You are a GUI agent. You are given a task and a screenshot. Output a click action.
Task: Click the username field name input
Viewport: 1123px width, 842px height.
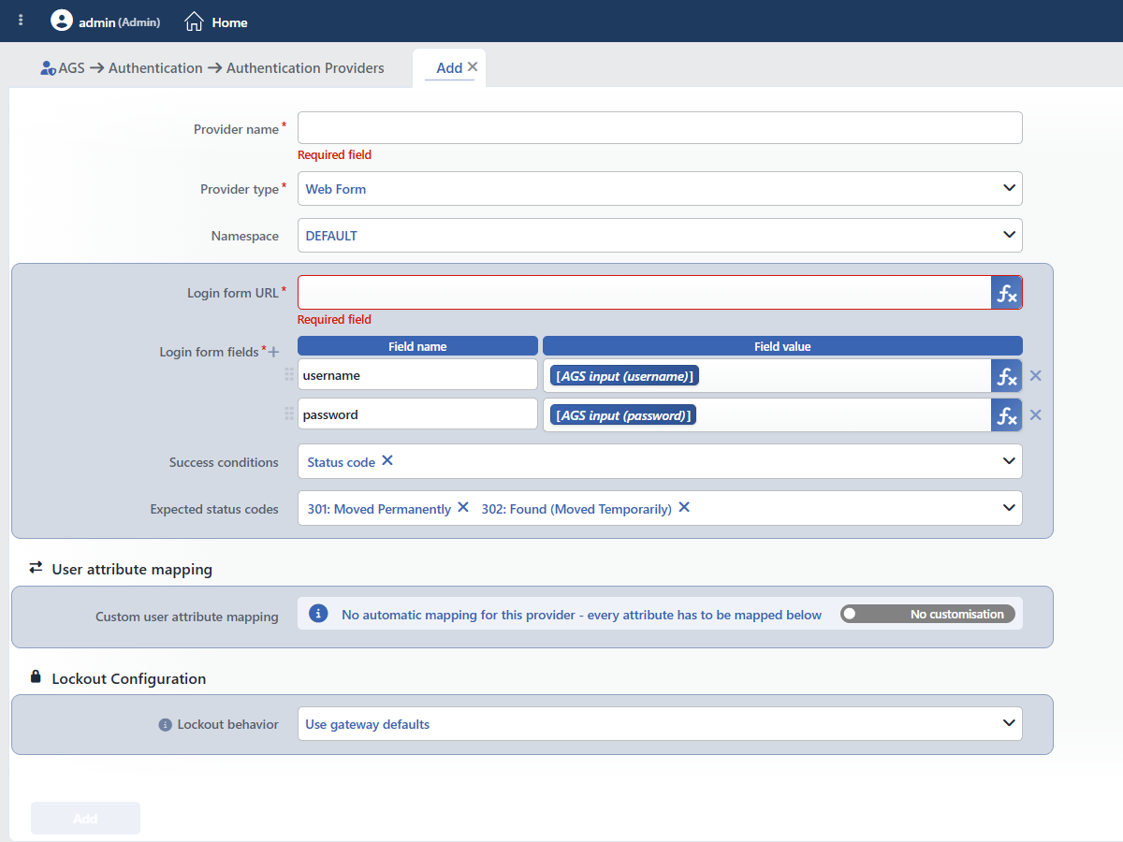[x=417, y=375]
